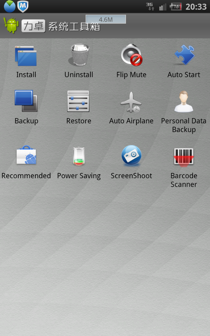Start the Barcode Scanner icon
210x336 pixels.
tap(184, 156)
